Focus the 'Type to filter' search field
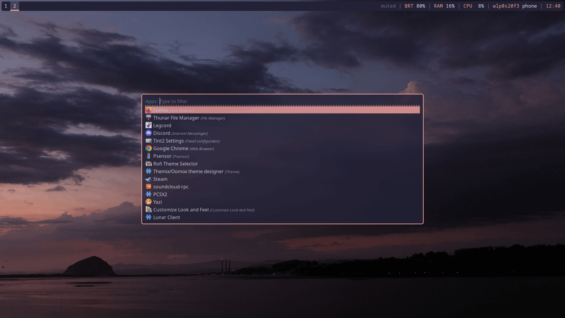565x318 pixels. [x=290, y=101]
